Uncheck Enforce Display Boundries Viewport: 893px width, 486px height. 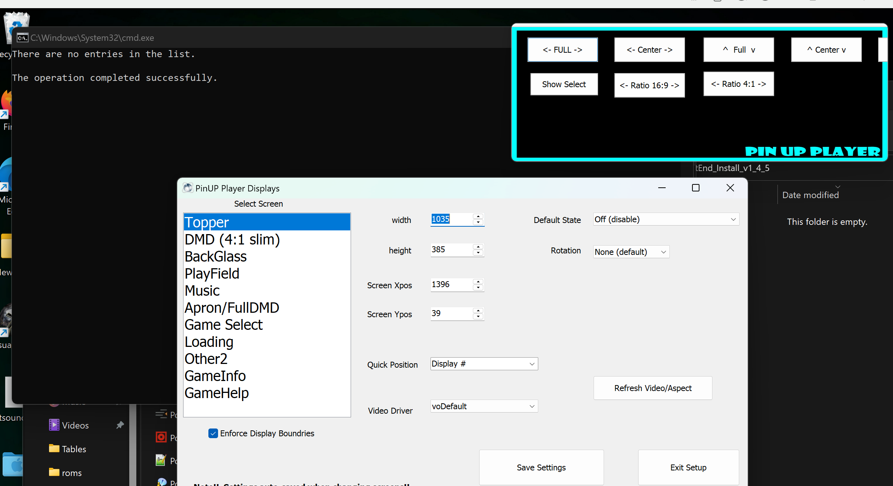click(x=213, y=433)
